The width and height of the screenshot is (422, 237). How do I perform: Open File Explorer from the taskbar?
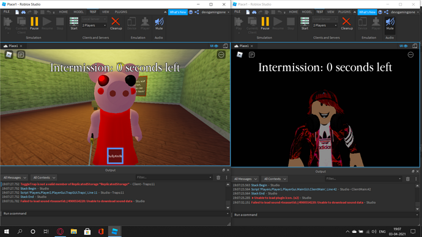[74, 232]
